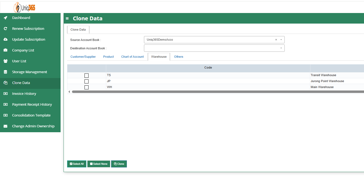Screen dimensions: 364x194
Task: Select the top Clone Data tab
Action: (78, 30)
